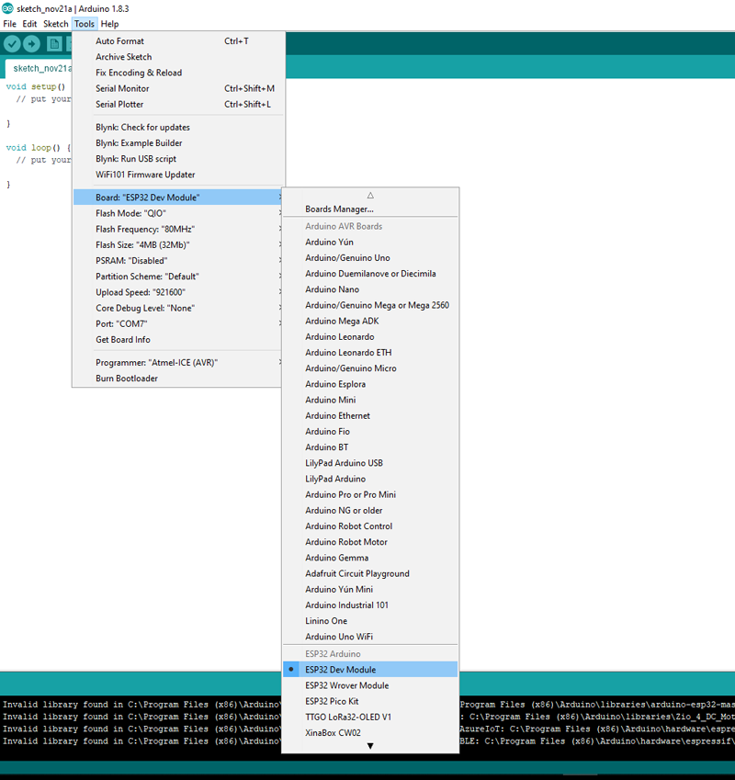Expand Programmer: "Atmel-ICE (AVR)" submenu
The image size is (735, 780).
[178, 363]
